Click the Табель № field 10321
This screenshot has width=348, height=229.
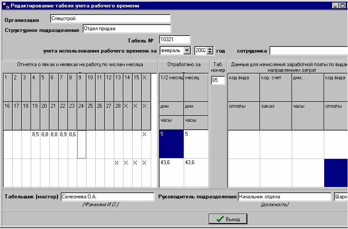pos(175,39)
